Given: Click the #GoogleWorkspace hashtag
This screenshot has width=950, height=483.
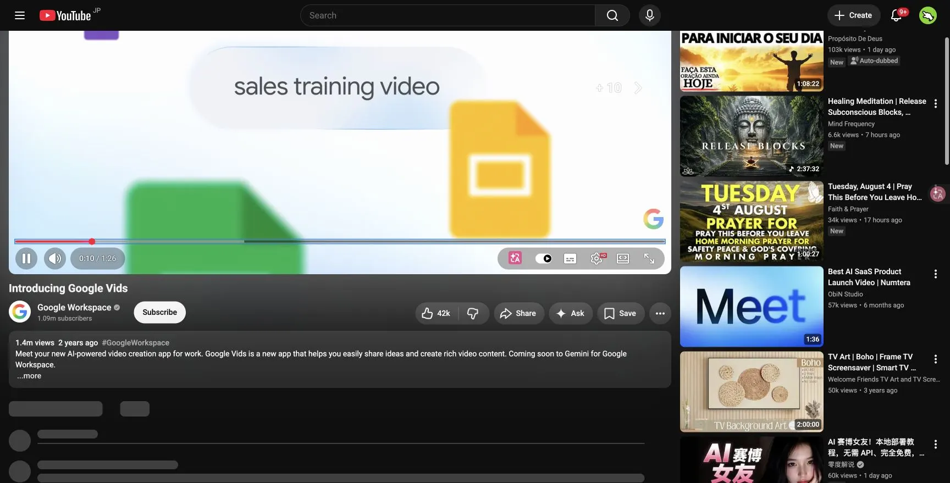Looking at the screenshot, I should point(136,343).
